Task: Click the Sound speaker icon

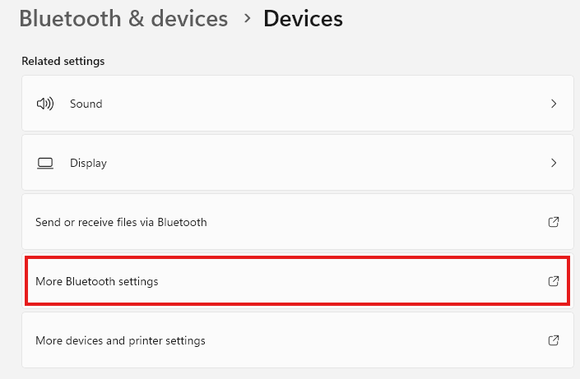Action: point(45,104)
